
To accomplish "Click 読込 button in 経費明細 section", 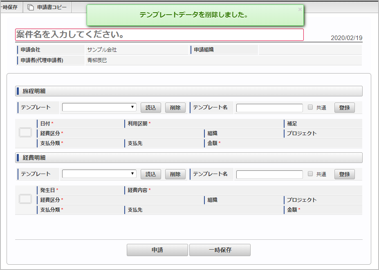I will 151,174.
